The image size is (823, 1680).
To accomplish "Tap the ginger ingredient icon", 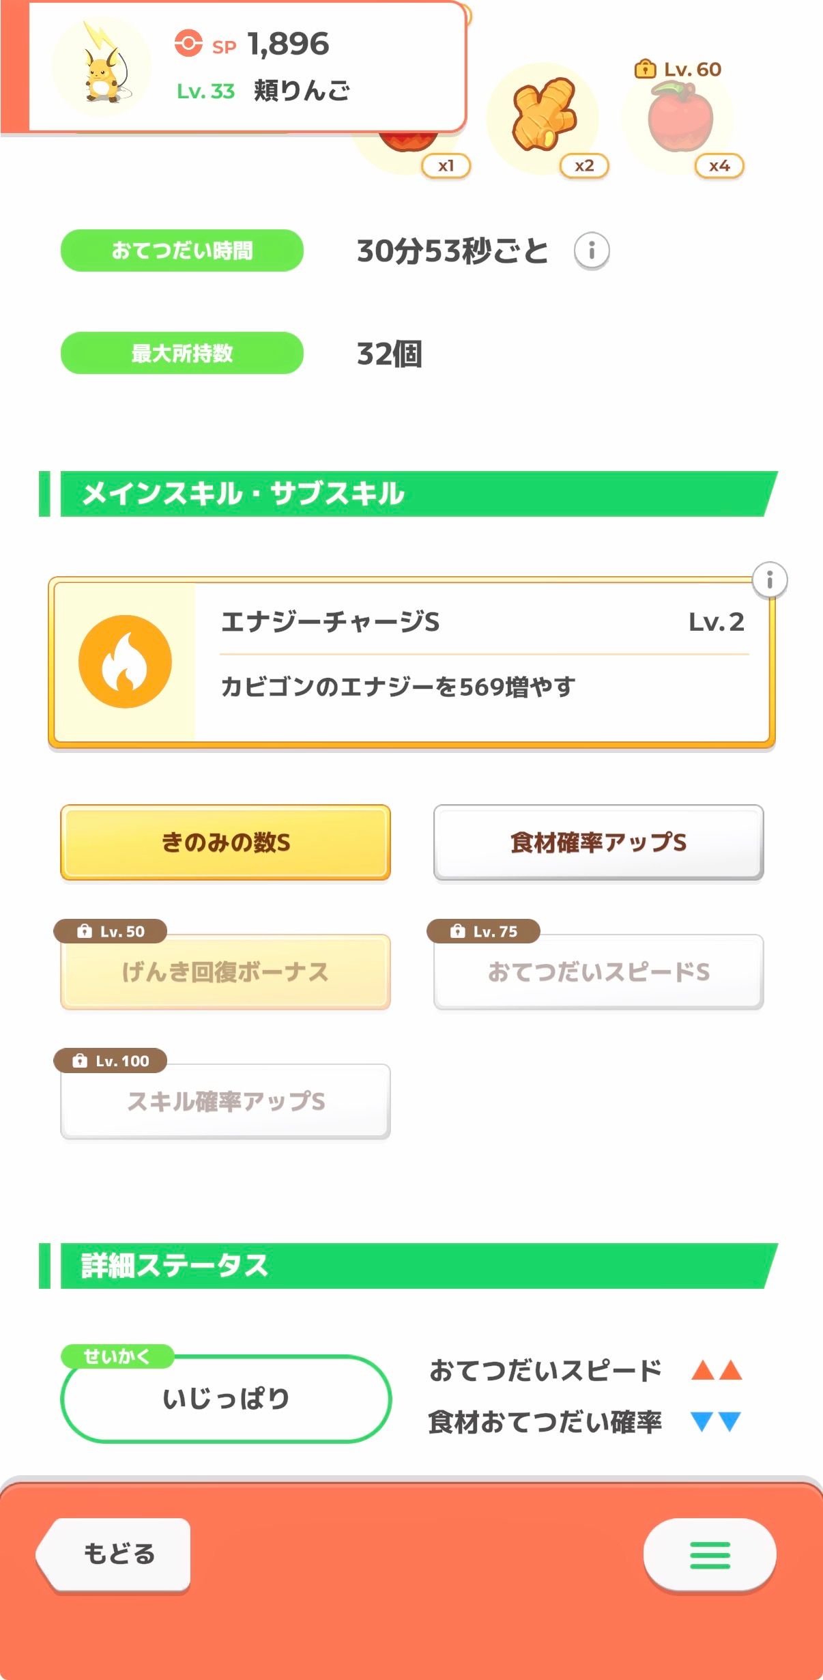I will (x=544, y=114).
